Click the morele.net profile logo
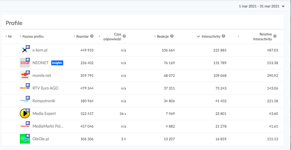 tap(25, 75)
